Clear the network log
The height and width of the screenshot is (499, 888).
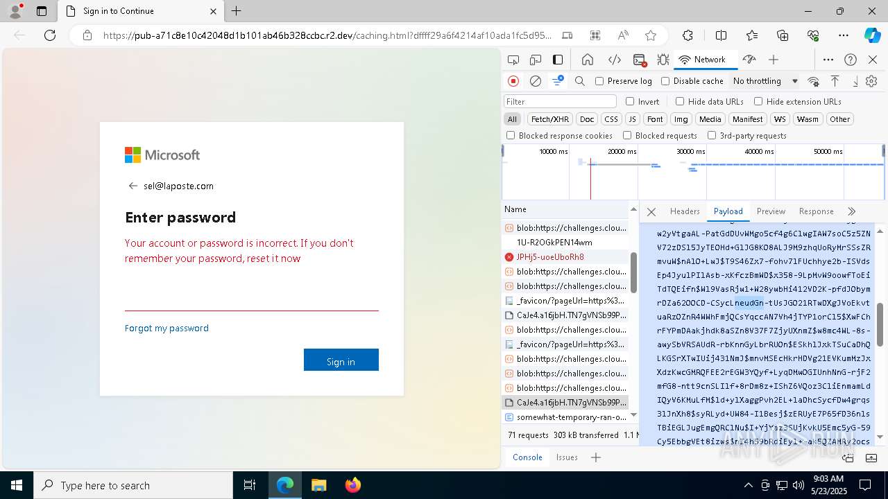click(536, 81)
